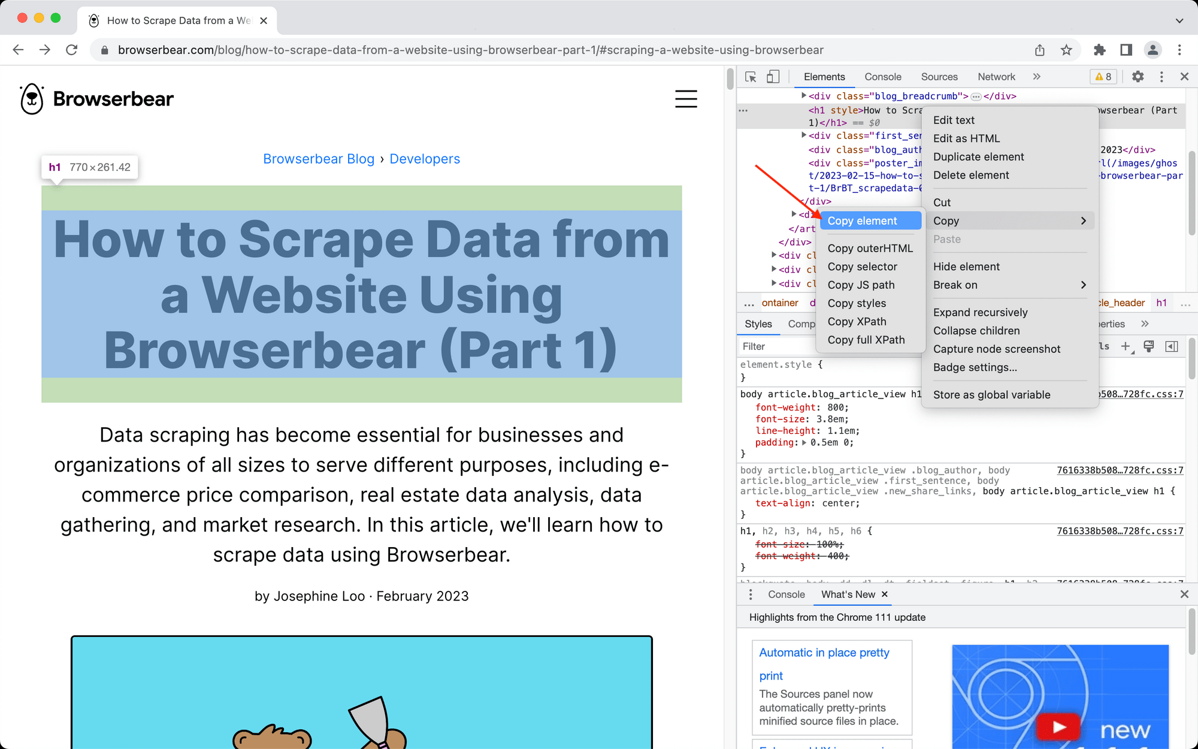The image size is (1198, 749).
Task: Switch to the Network tab
Action: click(996, 77)
